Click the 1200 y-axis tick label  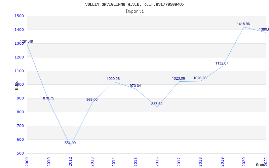tap(19, 57)
